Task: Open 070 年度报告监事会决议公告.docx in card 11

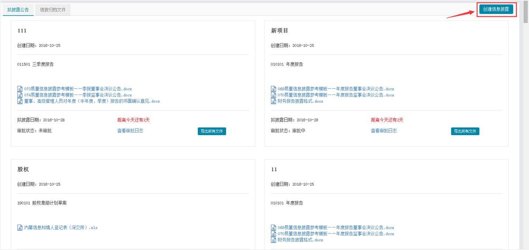Action: point(336,234)
